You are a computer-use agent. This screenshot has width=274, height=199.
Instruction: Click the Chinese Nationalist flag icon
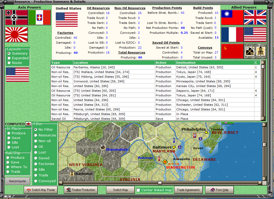[232, 17]
